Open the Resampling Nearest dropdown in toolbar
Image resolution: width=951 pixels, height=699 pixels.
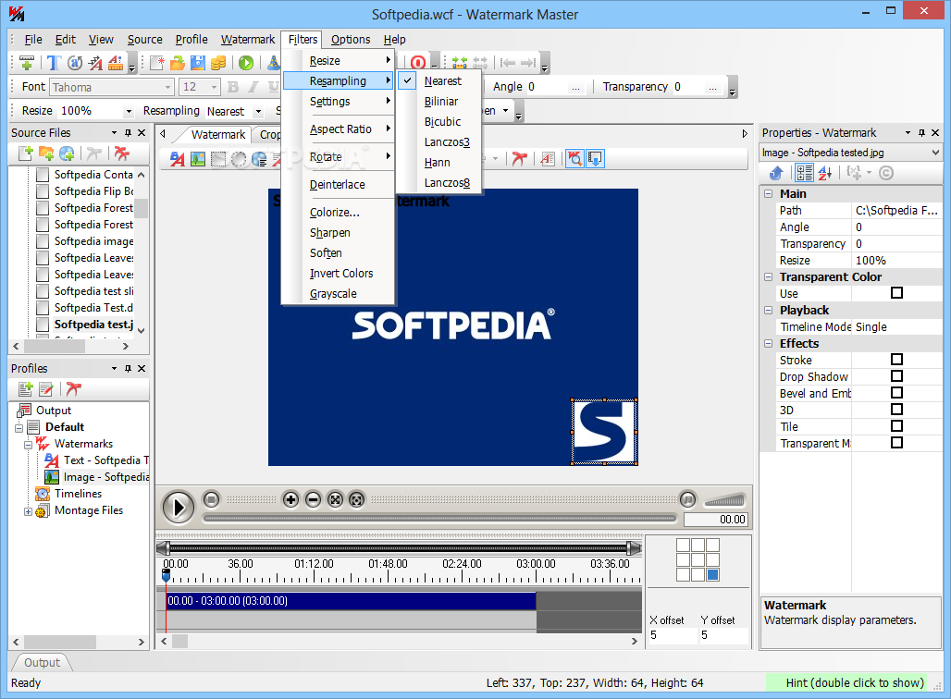258,112
